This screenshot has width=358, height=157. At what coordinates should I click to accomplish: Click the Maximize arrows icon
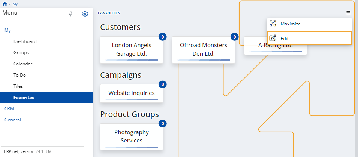pyautogui.click(x=273, y=24)
